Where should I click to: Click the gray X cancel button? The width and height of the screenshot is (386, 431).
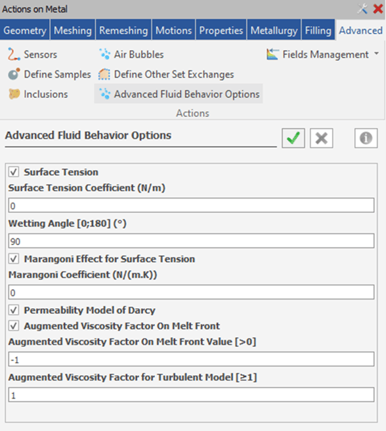(x=322, y=138)
